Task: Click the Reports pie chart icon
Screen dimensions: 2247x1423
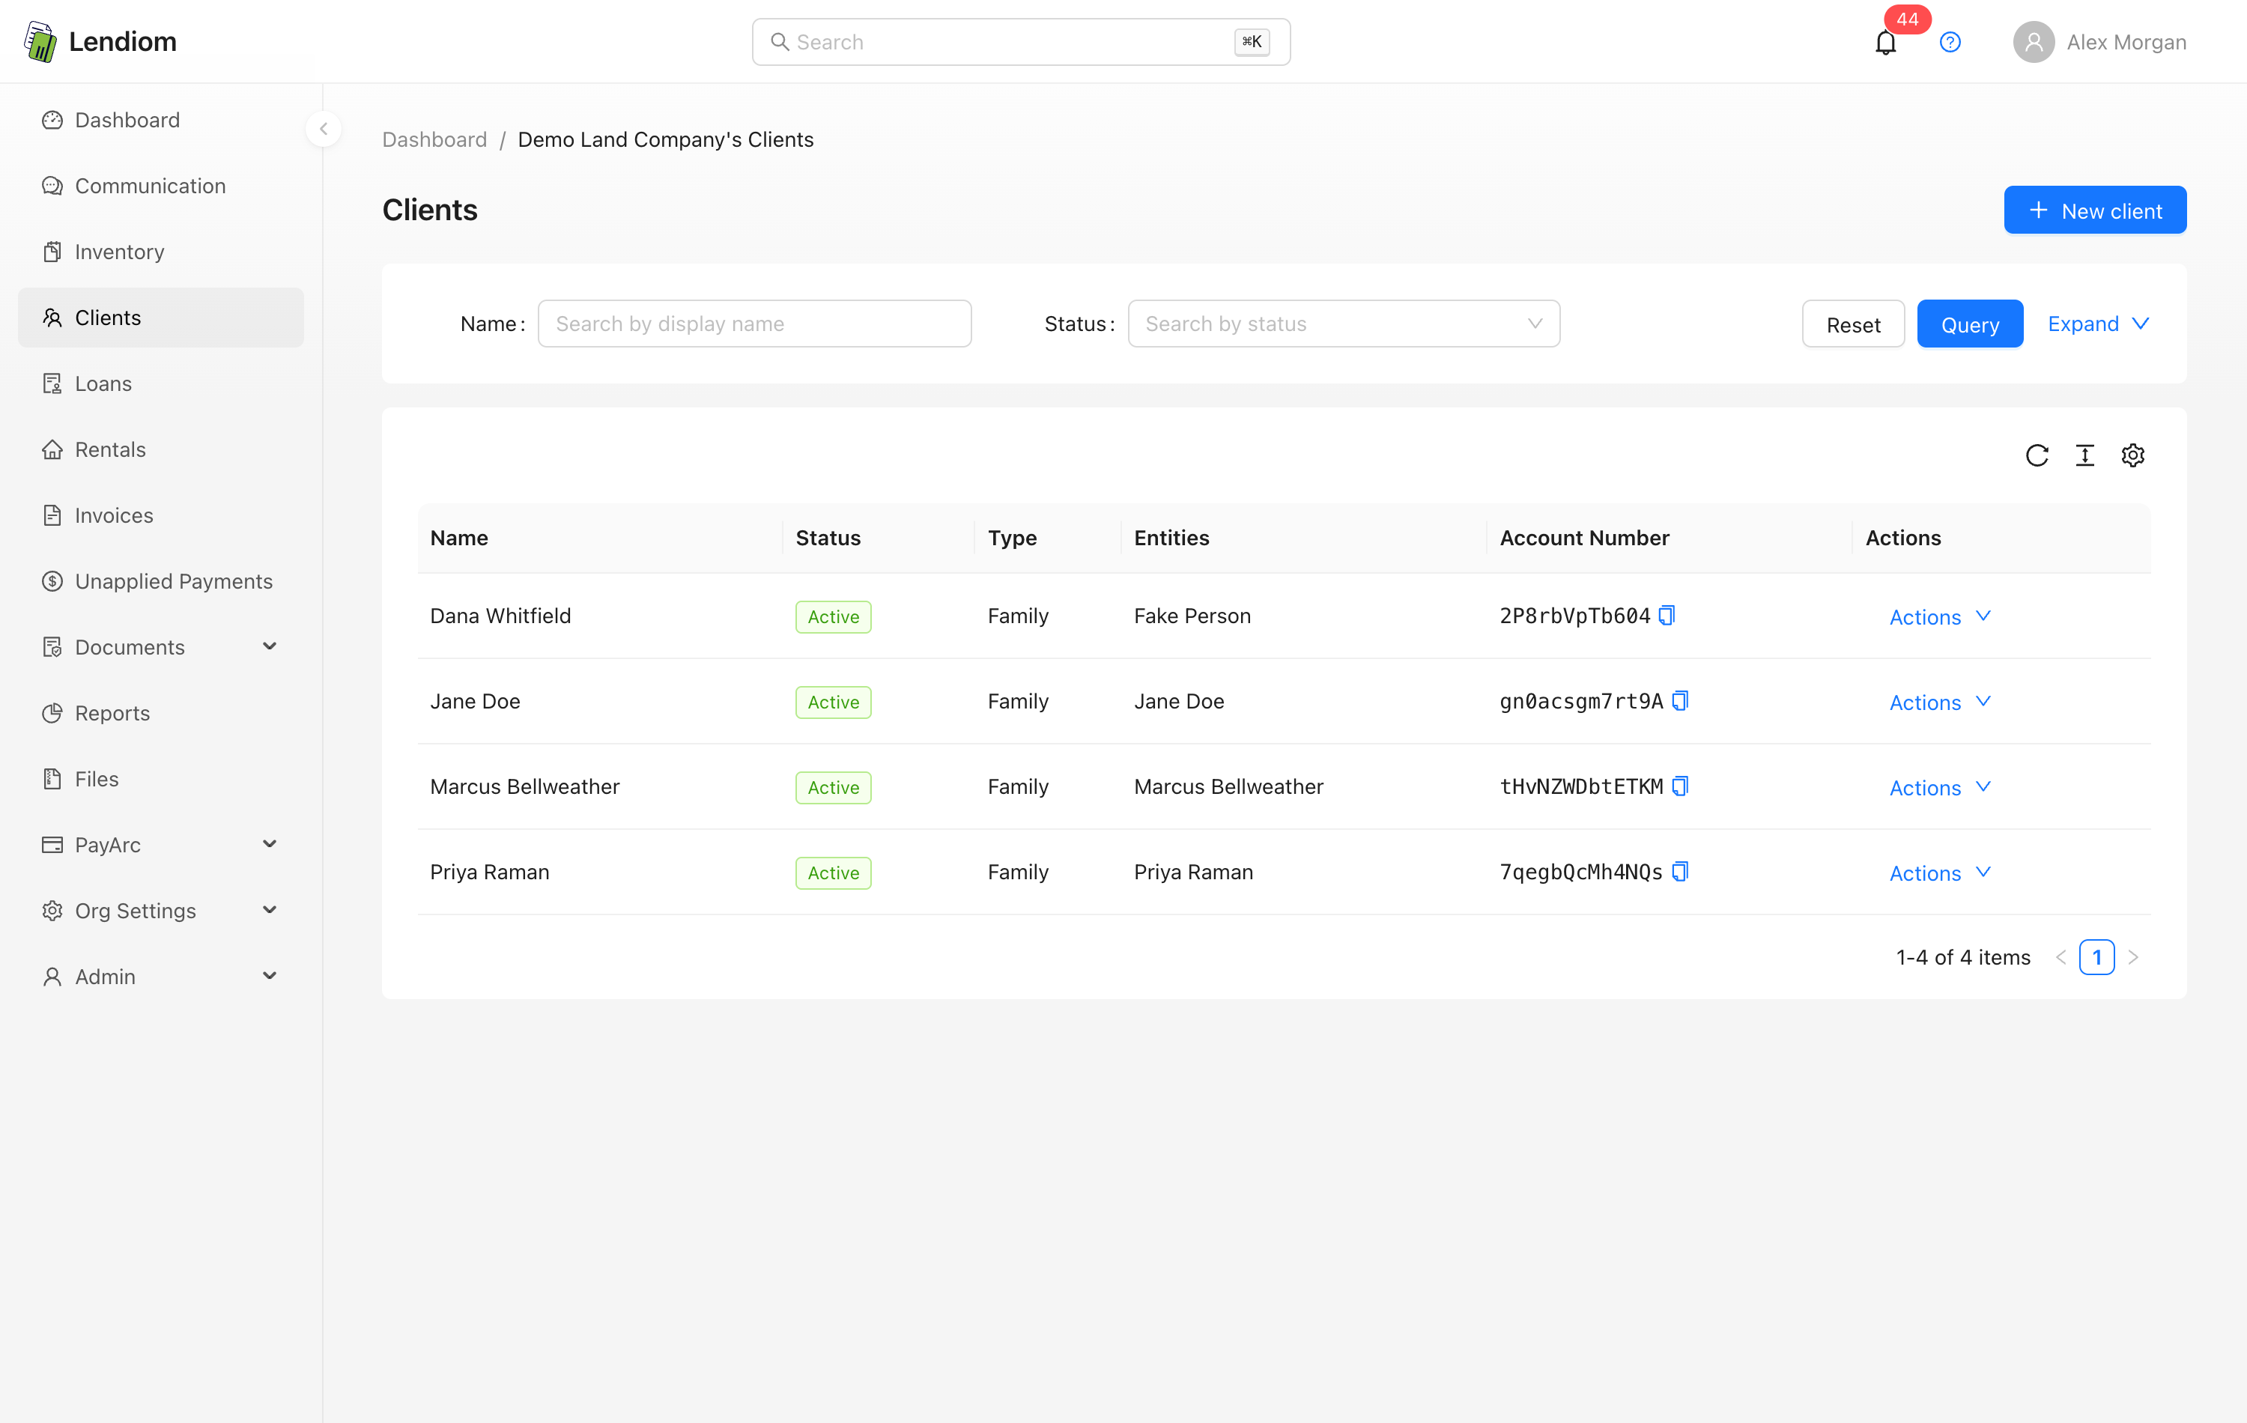Action: pos(52,713)
